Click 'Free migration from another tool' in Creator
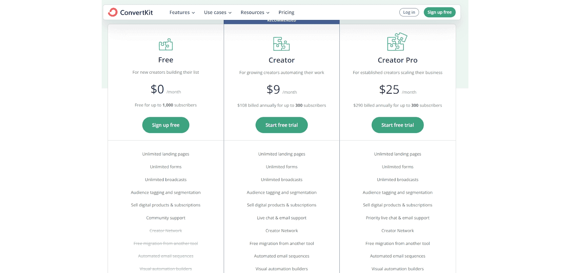This screenshot has height=273, width=561. (x=282, y=244)
